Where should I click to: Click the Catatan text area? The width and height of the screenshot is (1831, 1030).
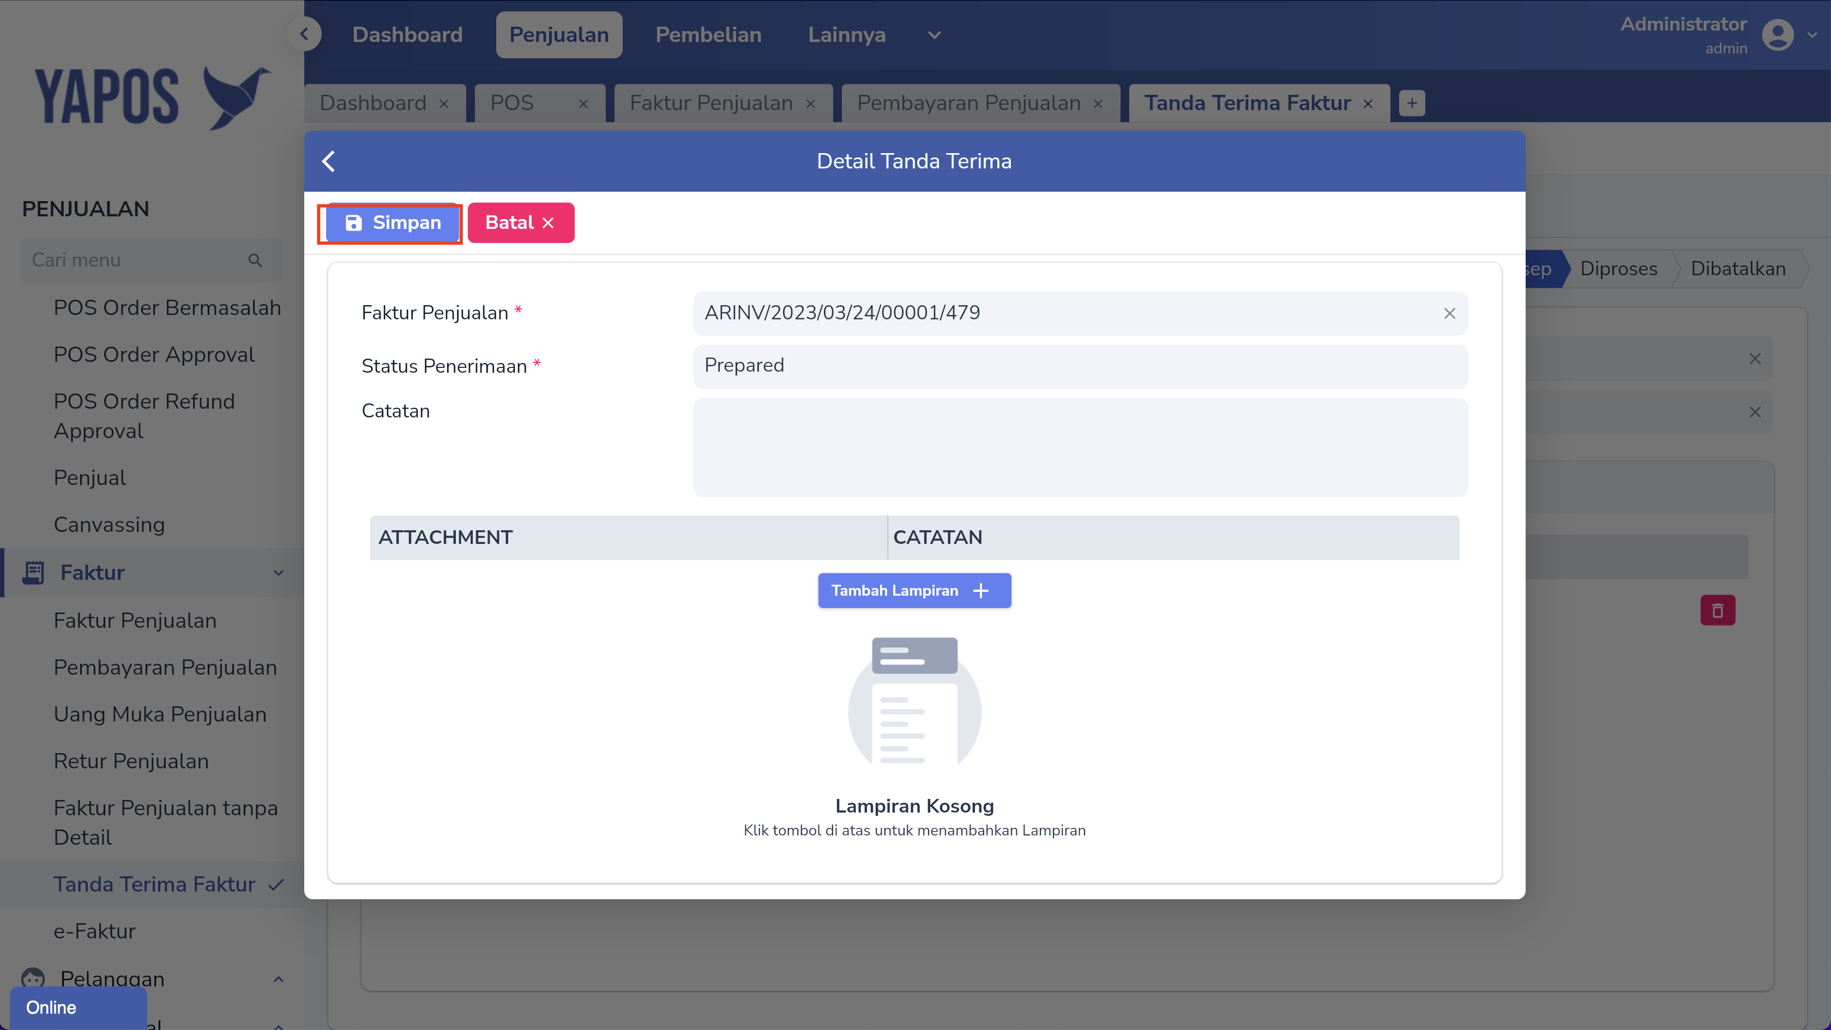pos(1080,447)
